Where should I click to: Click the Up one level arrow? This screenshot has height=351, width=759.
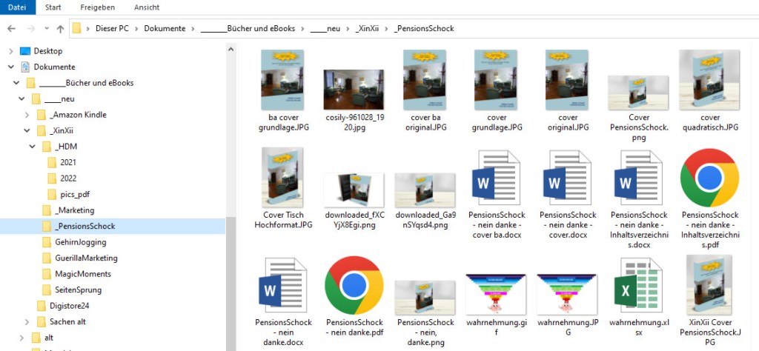tap(60, 29)
